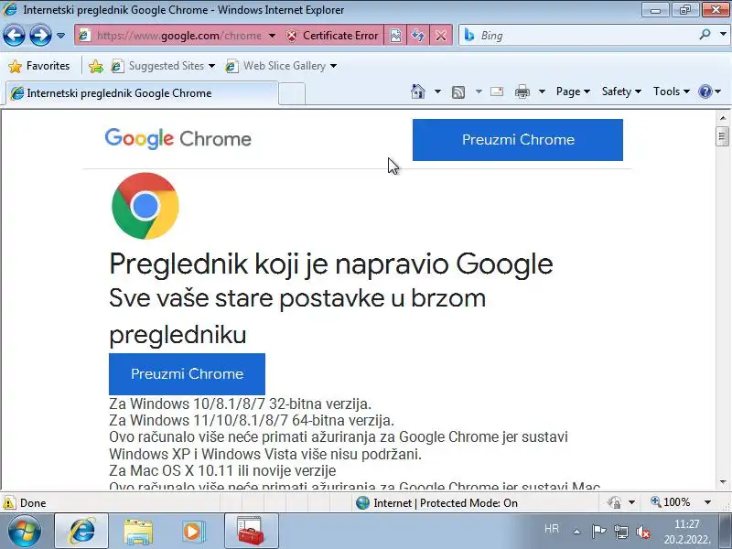Open the Safety menu
The width and height of the screenshot is (732, 549).
coord(621,91)
